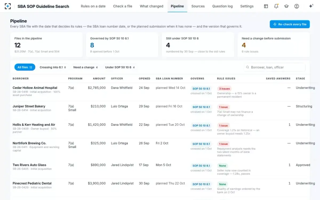Click the Re-check every file button
The width and height of the screenshot is (320, 200).
click(x=290, y=24)
